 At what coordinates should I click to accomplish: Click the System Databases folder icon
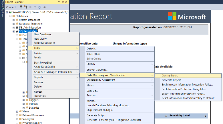pyautogui.click(x=17, y=20)
